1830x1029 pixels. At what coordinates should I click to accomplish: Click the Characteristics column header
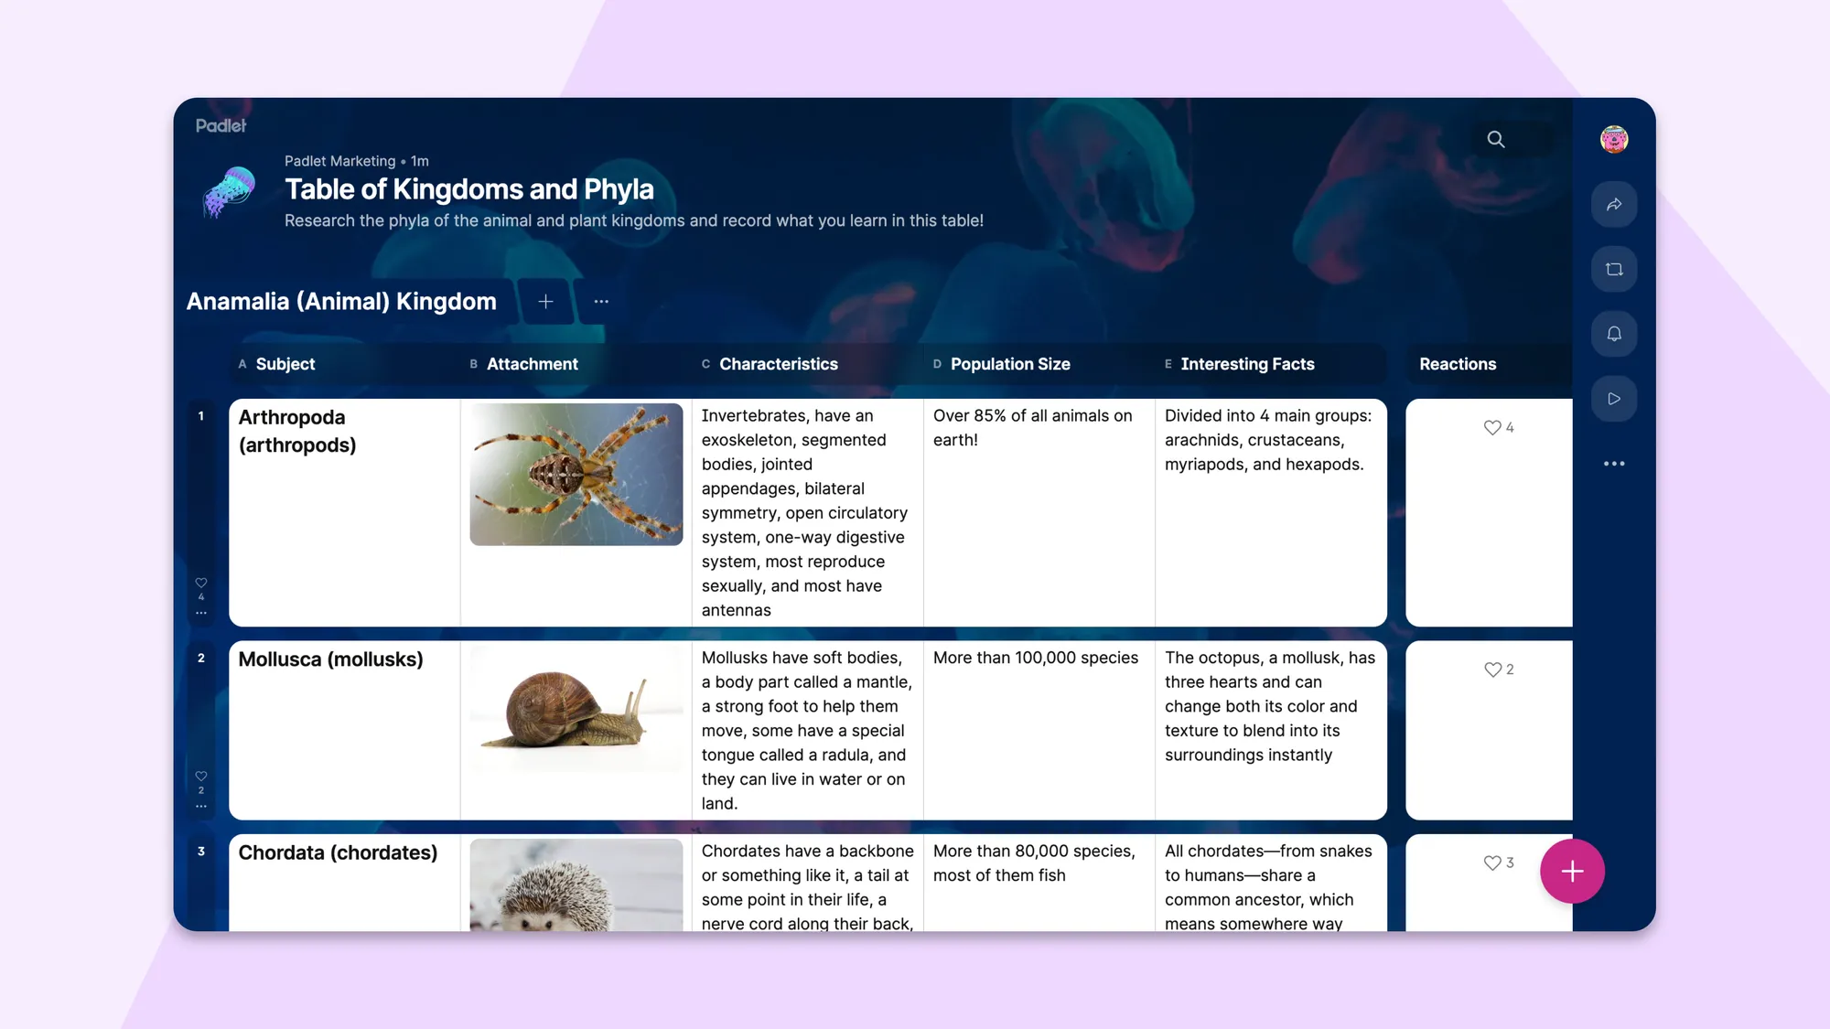[x=778, y=364]
